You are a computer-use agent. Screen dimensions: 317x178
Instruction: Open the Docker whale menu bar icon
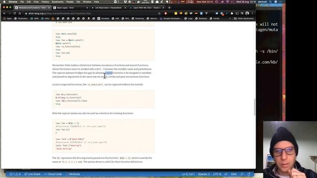[139, 2]
